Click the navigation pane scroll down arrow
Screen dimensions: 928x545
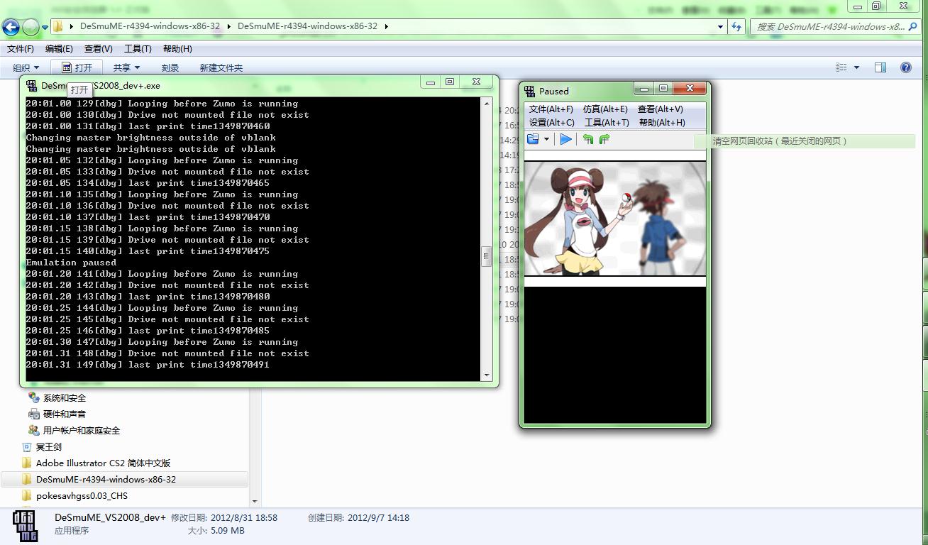[x=255, y=501]
